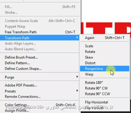Viewport: 131px width, 113px height.
Task: Click Flip Vertical entry
Action: tap(105, 108)
